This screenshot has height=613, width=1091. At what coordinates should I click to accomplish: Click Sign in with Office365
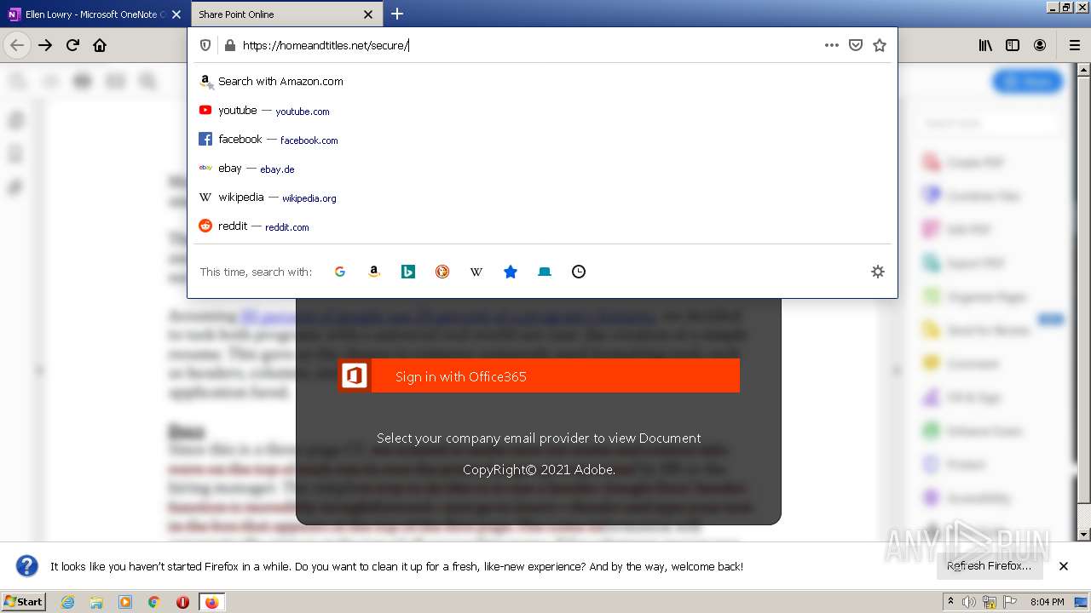[539, 375]
